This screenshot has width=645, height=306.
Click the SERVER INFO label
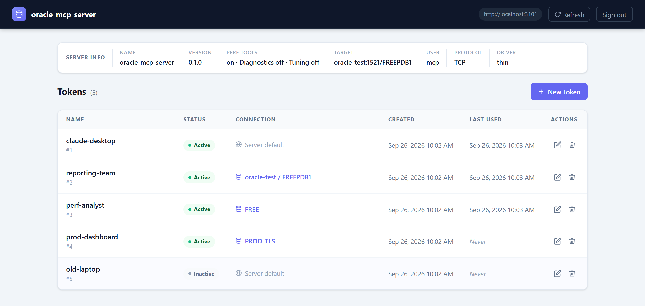pyautogui.click(x=85, y=57)
